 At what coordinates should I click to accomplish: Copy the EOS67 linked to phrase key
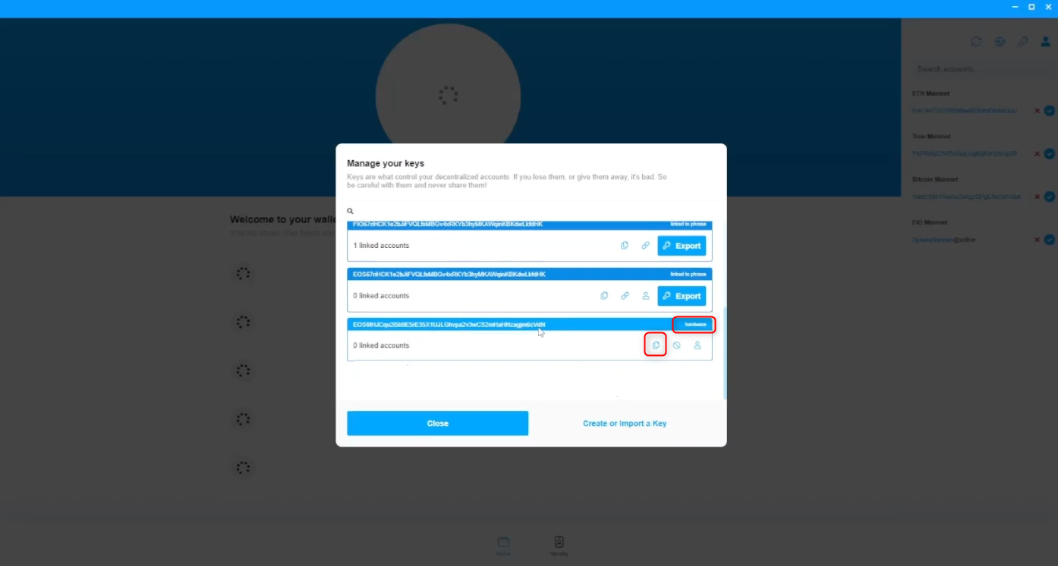click(x=604, y=296)
